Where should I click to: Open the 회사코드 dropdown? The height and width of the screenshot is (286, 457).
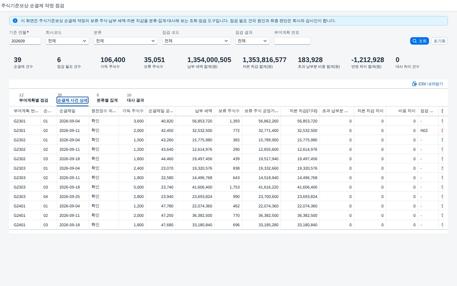click(67, 41)
